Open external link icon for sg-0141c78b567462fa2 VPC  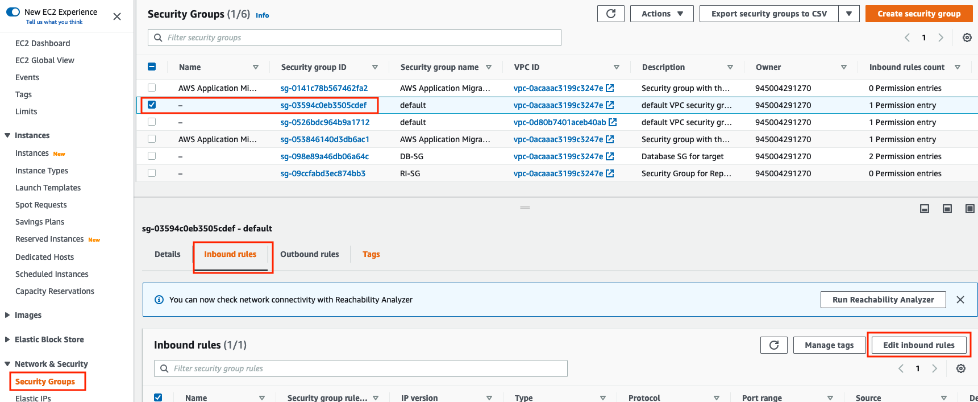(x=610, y=88)
